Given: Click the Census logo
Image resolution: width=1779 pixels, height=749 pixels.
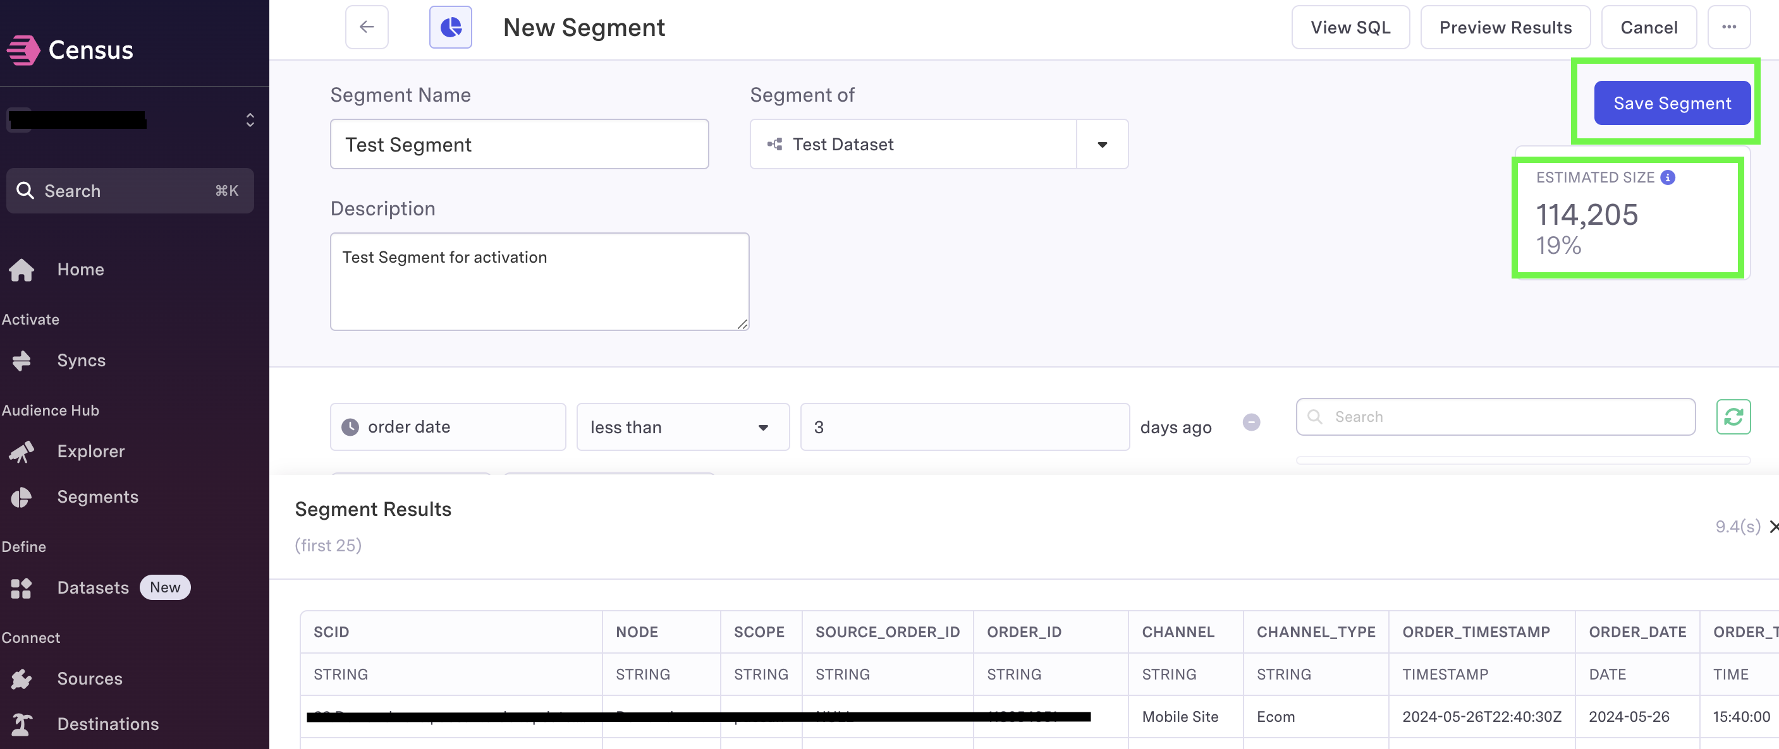Looking at the screenshot, I should pyautogui.click(x=70, y=51).
